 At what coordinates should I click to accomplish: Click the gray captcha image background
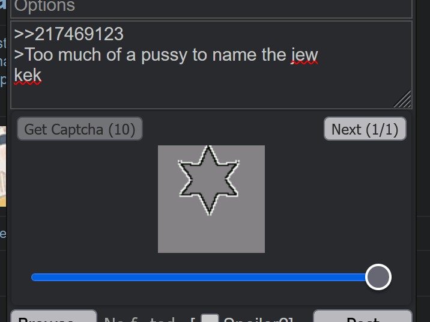211,199
